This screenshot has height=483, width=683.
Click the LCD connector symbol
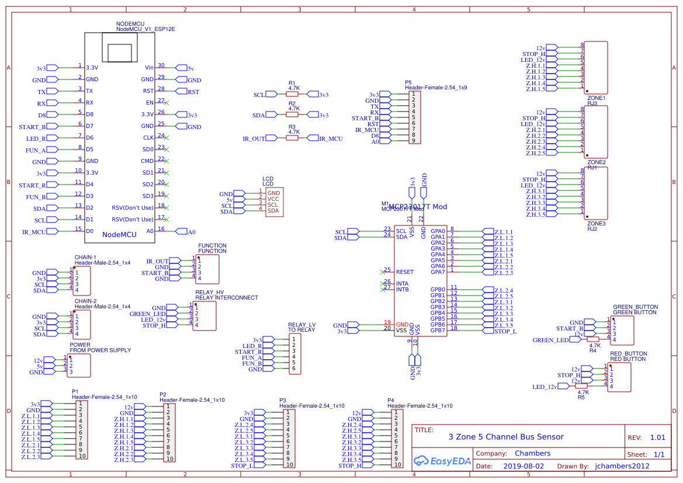[x=273, y=200]
